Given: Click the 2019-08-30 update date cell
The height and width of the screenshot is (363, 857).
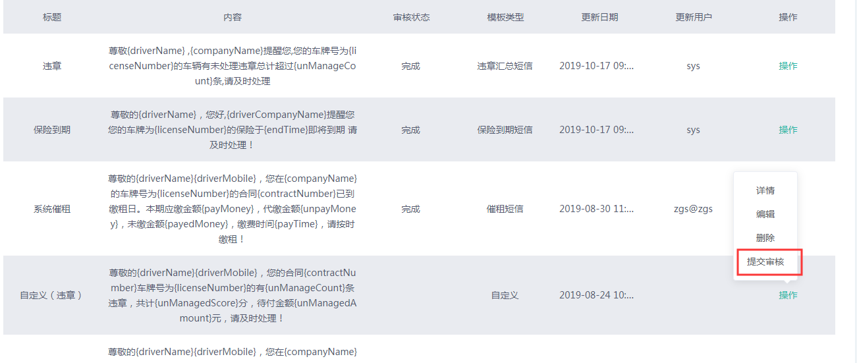Looking at the screenshot, I should [597, 209].
